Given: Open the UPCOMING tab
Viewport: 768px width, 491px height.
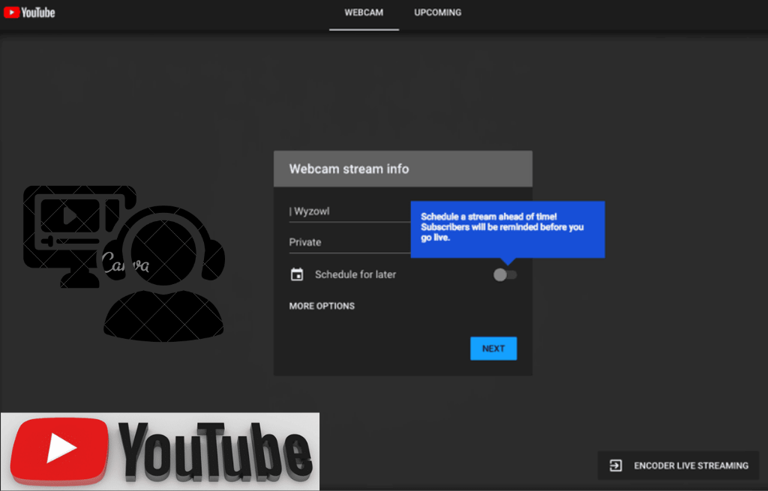Looking at the screenshot, I should [x=437, y=13].
